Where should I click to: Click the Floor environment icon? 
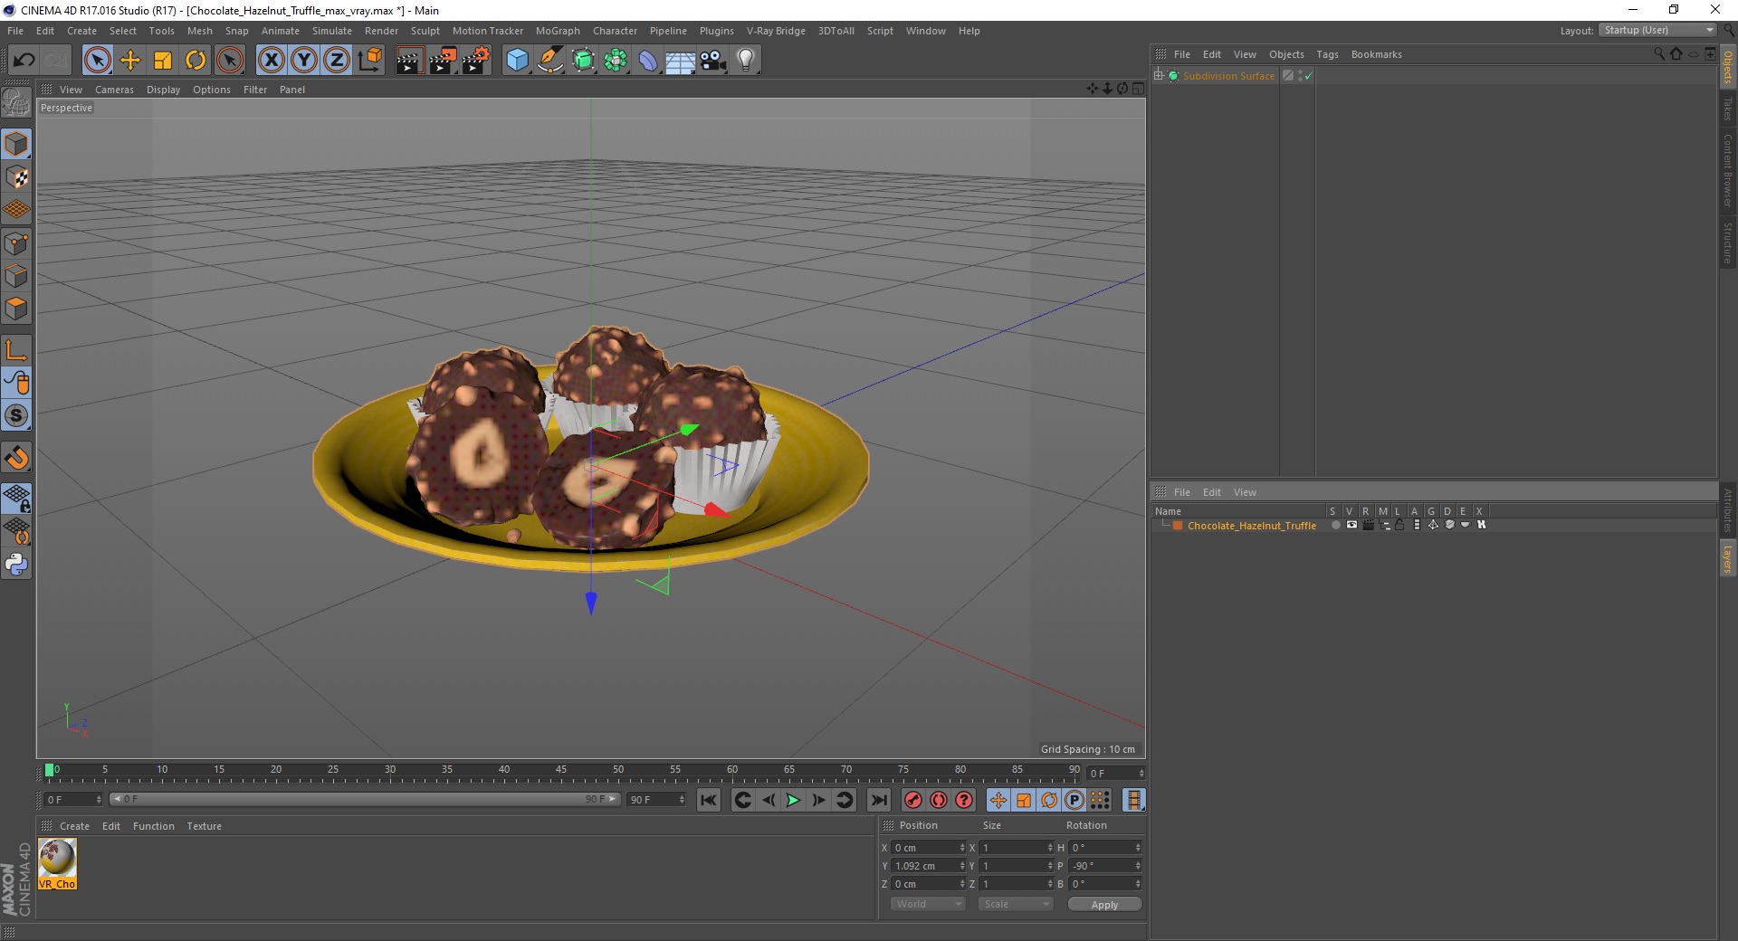click(x=681, y=61)
